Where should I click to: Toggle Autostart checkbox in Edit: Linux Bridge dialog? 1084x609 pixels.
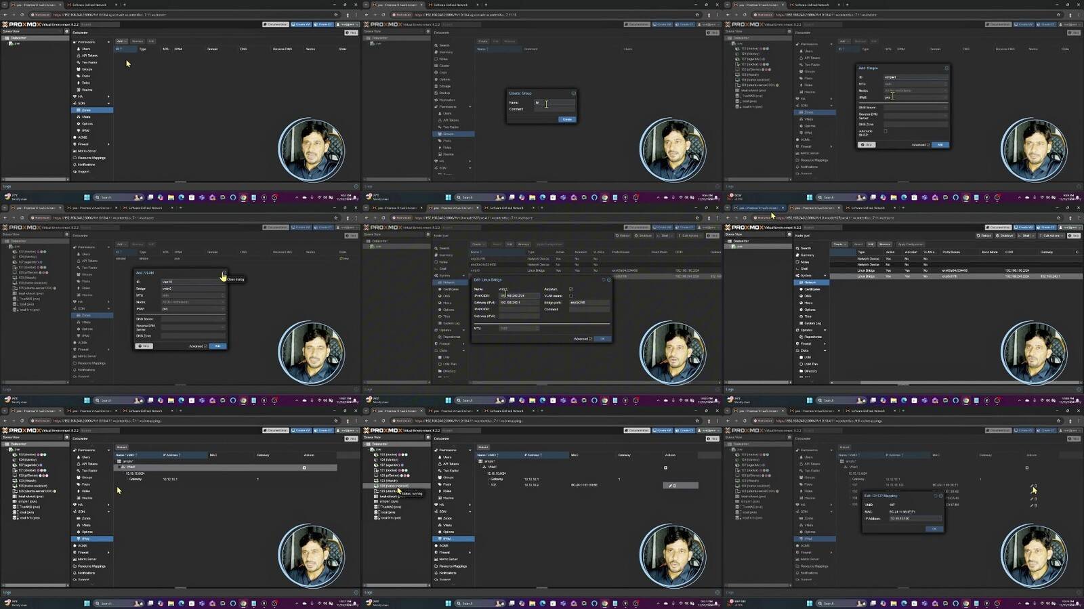pyautogui.click(x=570, y=289)
